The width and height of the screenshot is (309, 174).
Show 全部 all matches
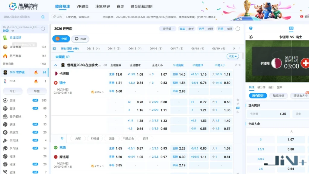tap(61, 39)
